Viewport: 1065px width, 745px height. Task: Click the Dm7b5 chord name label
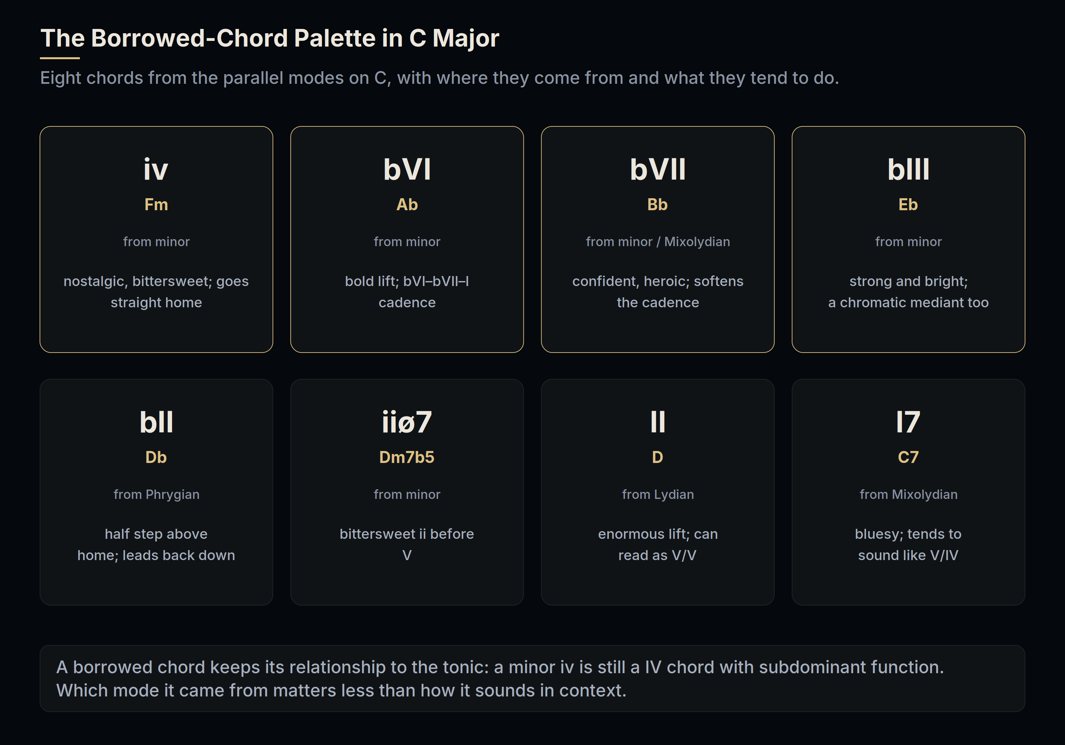[407, 457]
